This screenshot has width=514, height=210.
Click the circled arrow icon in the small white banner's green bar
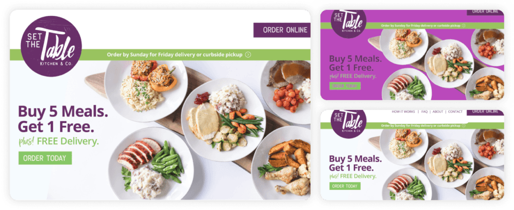[463, 125]
